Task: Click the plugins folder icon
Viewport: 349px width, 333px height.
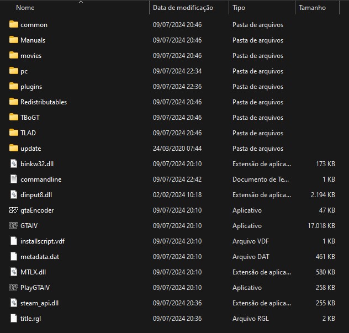Action: [14, 86]
